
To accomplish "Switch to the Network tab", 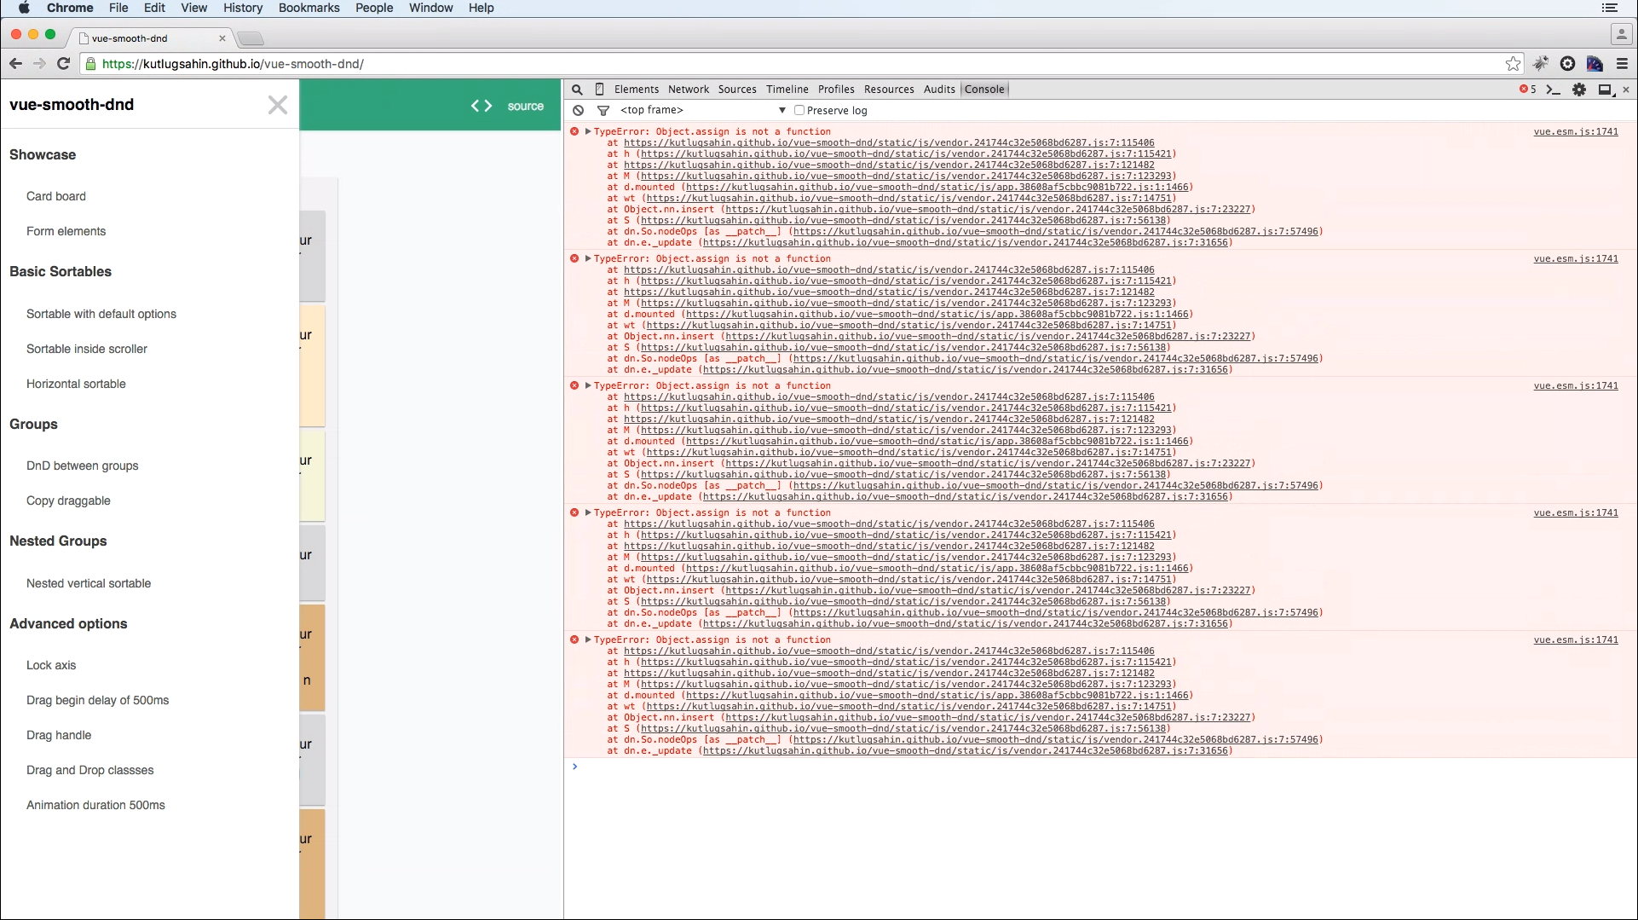I will coord(689,90).
